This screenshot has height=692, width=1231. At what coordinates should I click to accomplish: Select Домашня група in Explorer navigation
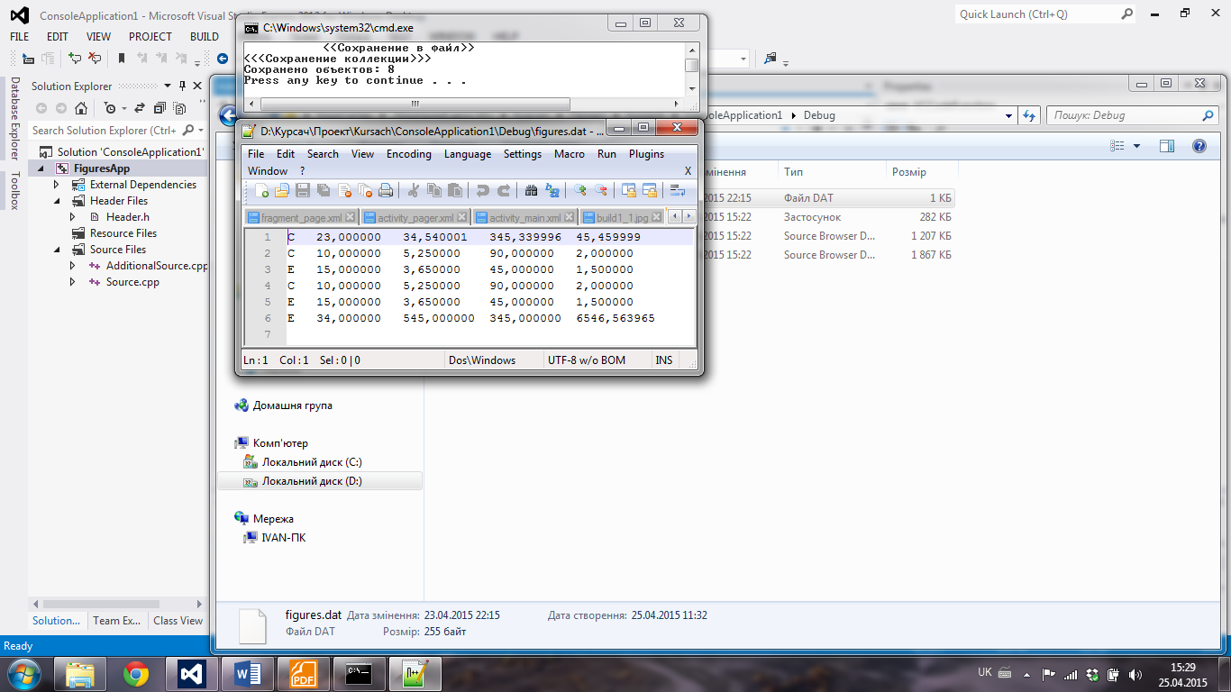coord(292,405)
